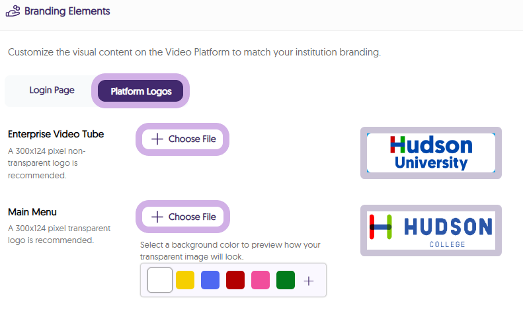This screenshot has height=319, width=523.
Task: Click the Enterprise Video Tube label
Action: point(56,134)
